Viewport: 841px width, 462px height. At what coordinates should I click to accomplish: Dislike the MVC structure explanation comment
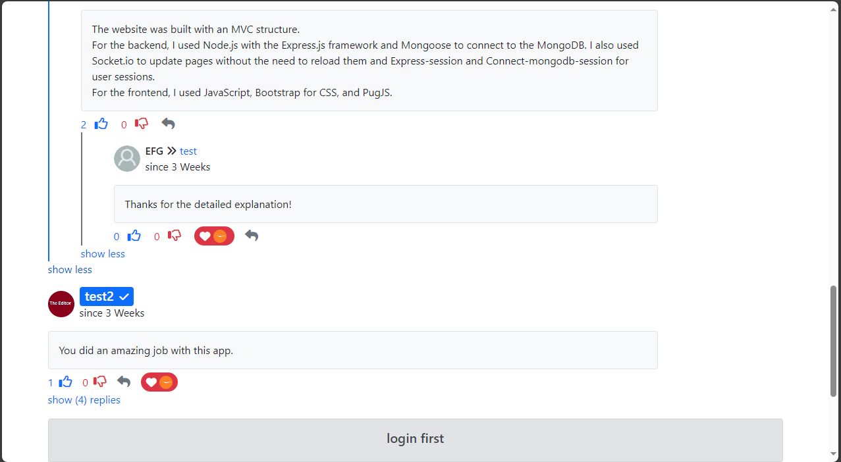coord(141,124)
